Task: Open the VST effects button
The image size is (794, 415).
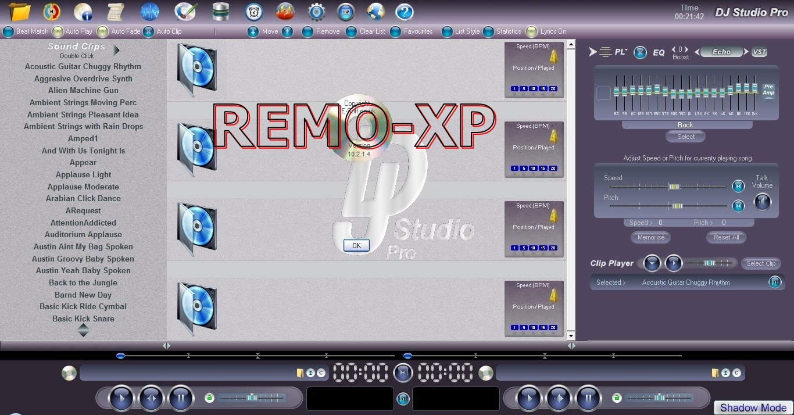Action: coord(760,52)
